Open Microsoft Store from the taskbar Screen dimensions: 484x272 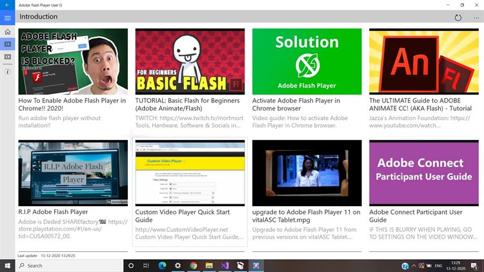(x=241, y=266)
